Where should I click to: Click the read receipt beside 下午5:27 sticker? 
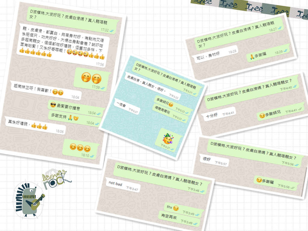pos(172,149)
